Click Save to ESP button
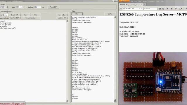Viewport: 187px width, 105px height. pyautogui.click(x=15, y=15)
